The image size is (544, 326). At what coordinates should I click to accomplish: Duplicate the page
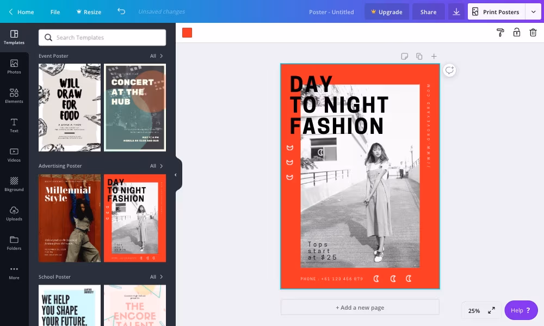(419, 56)
